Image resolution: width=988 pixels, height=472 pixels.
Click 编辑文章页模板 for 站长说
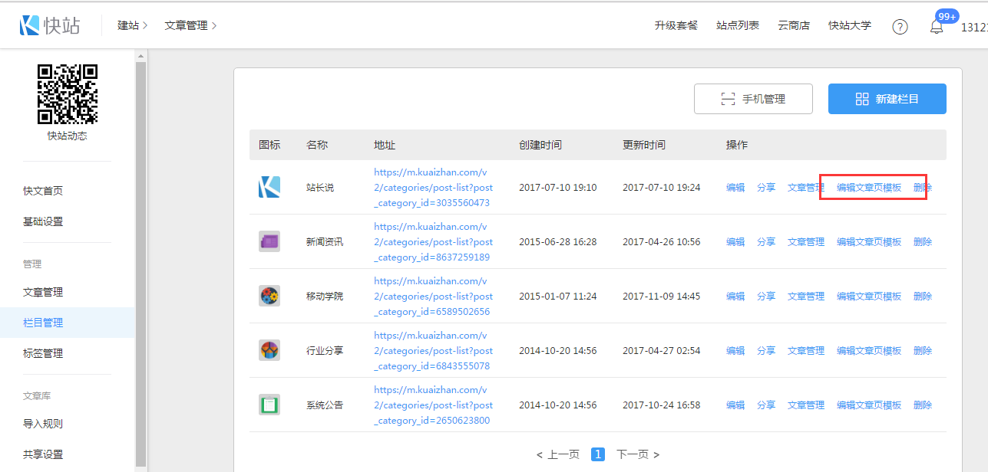[868, 187]
